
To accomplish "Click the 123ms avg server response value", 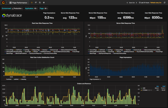I will click(x=73, y=18).
